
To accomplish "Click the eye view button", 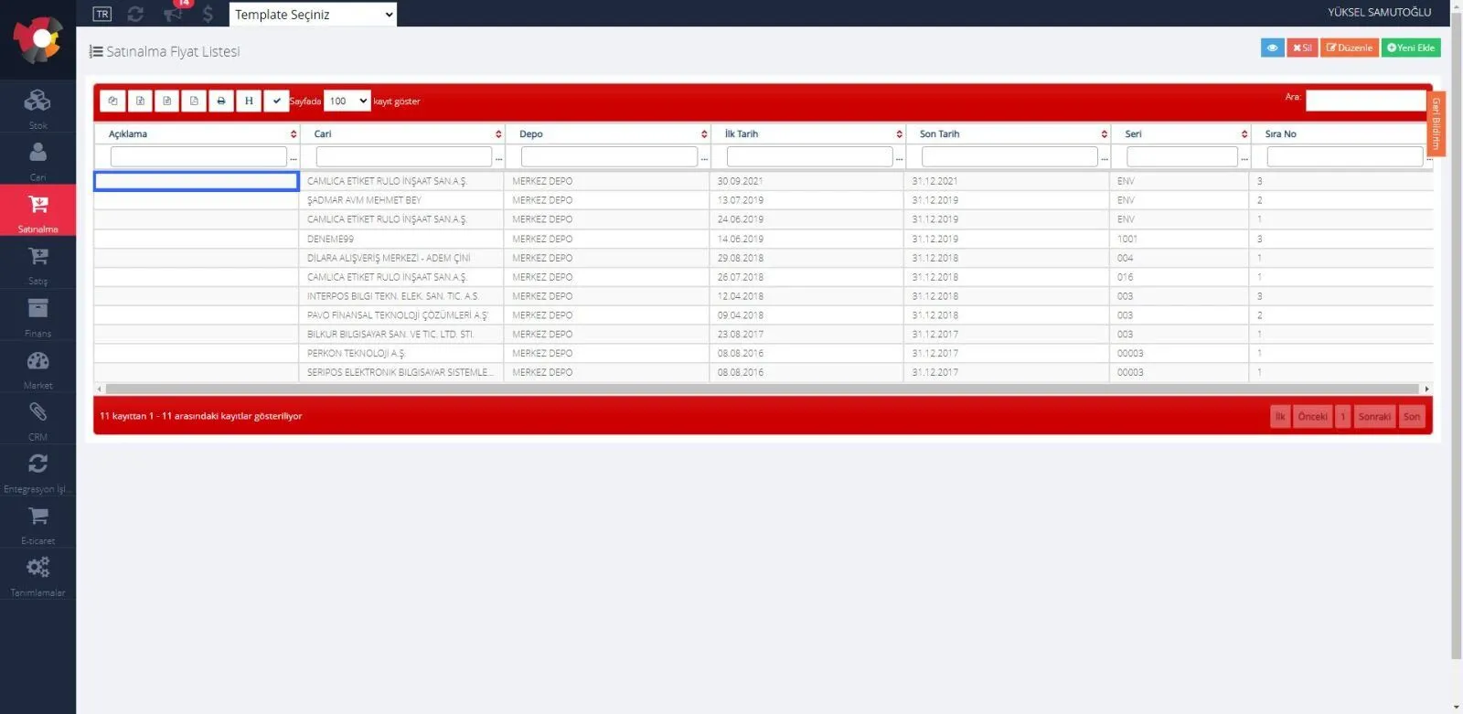I will click(1272, 48).
